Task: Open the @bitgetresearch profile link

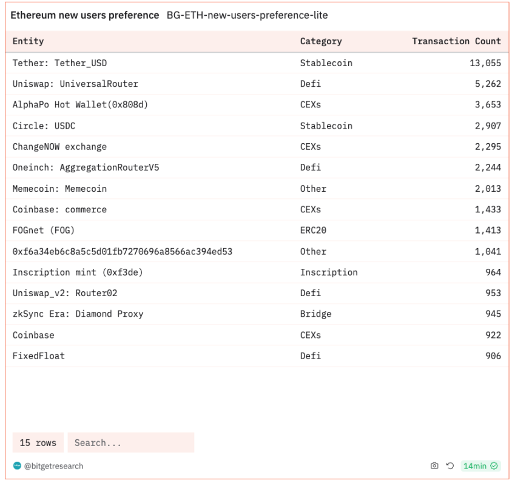Action: coord(53,466)
